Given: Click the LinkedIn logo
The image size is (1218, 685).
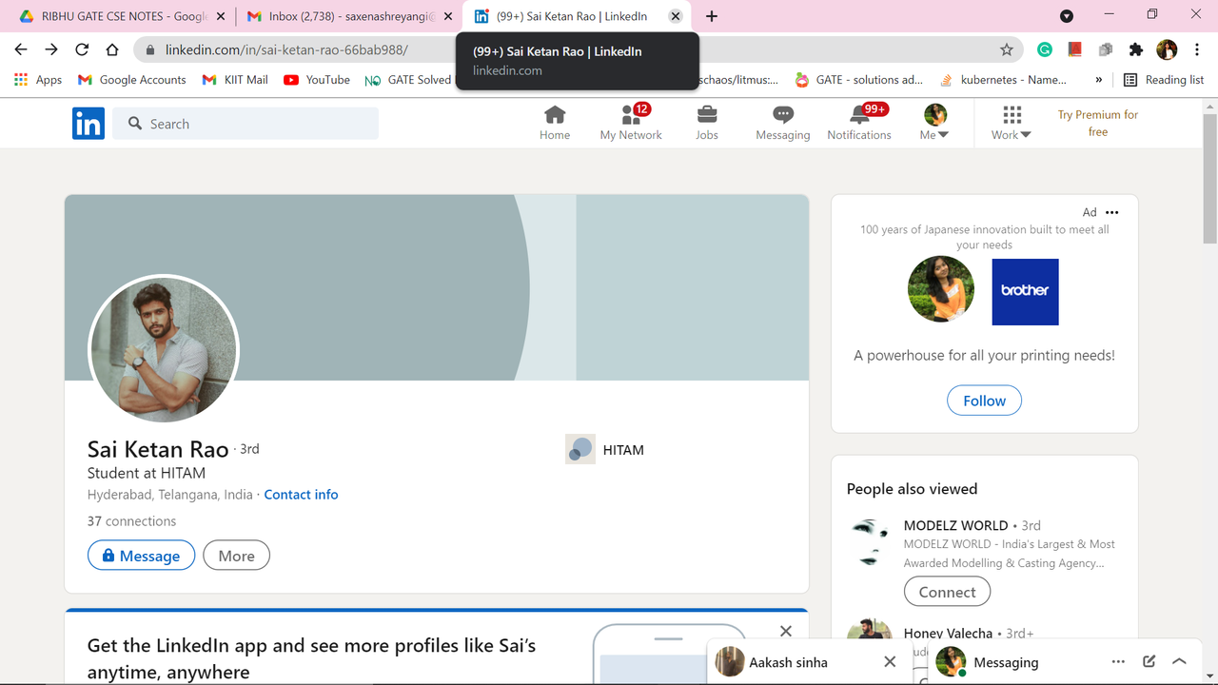Looking at the screenshot, I should 88,124.
